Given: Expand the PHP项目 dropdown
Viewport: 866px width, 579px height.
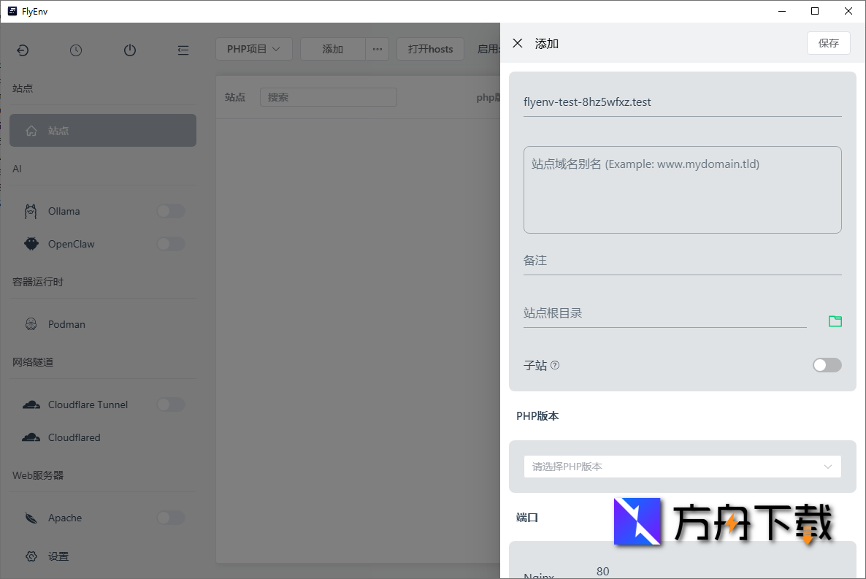Looking at the screenshot, I should (x=253, y=49).
